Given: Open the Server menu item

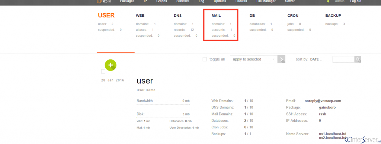Looking at the screenshot, I should [x=290, y=1].
